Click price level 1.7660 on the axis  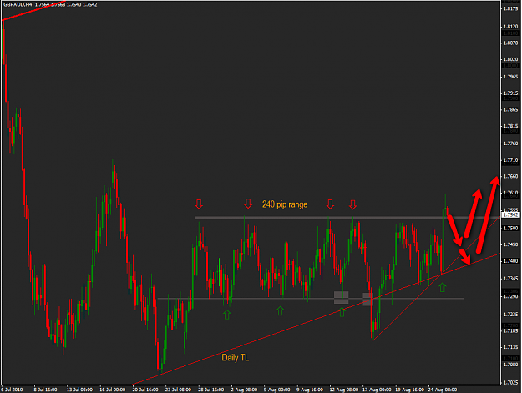(510, 177)
